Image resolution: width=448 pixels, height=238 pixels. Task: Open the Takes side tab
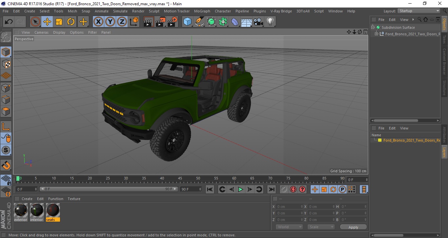(x=444, y=39)
